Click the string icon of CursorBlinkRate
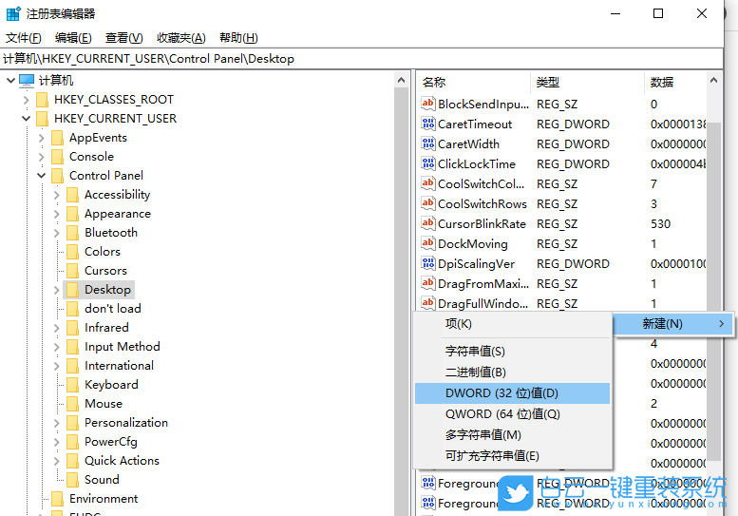 click(x=427, y=223)
